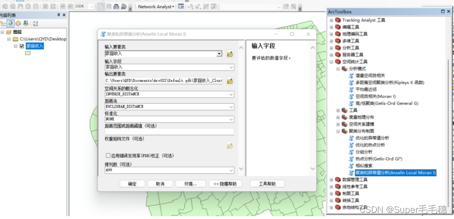This screenshot has height=219, width=454.
Task: Open the 排列数 dropdown
Action: [231, 171]
